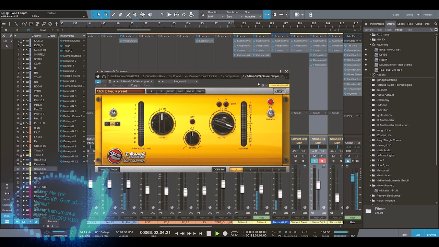Switch to the Mix view button

pos(417,235)
